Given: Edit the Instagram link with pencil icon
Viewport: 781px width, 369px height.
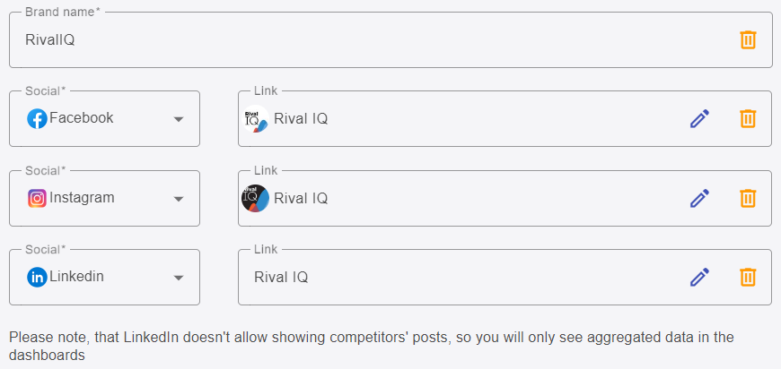Looking at the screenshot, I should (699, 198).
